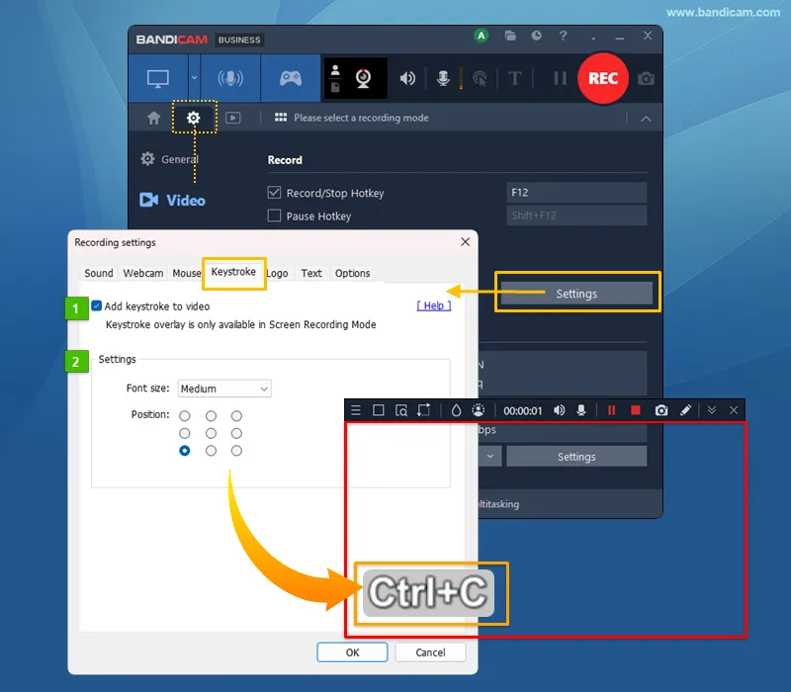Click webcam overlay face icon on recording bar
Viewport: 791px width, 692px height.
coord(479,410)
